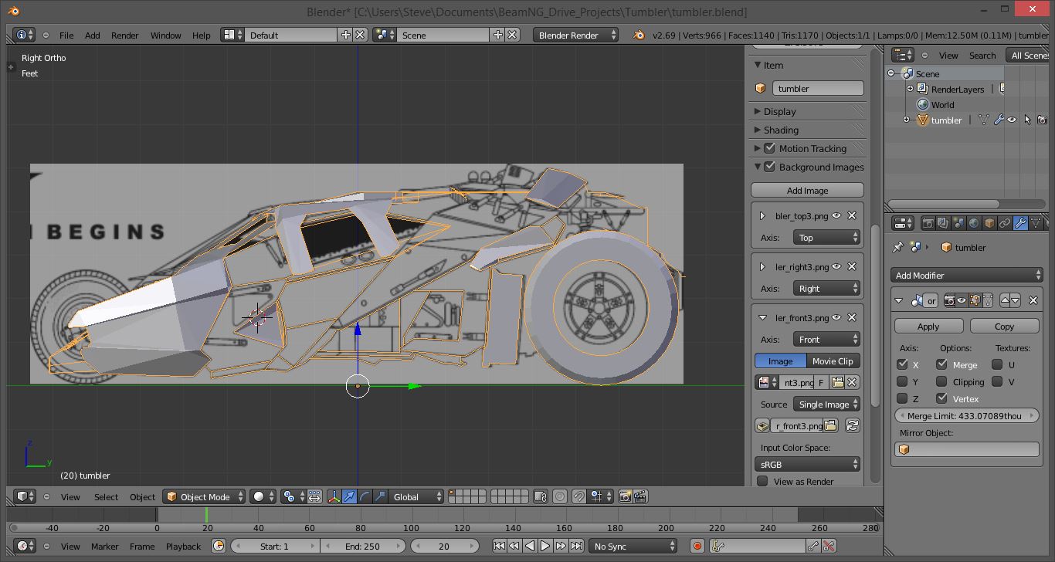Toggle lock camera and layers to scene
The image size is (1055, 562).
pos(541,496)
